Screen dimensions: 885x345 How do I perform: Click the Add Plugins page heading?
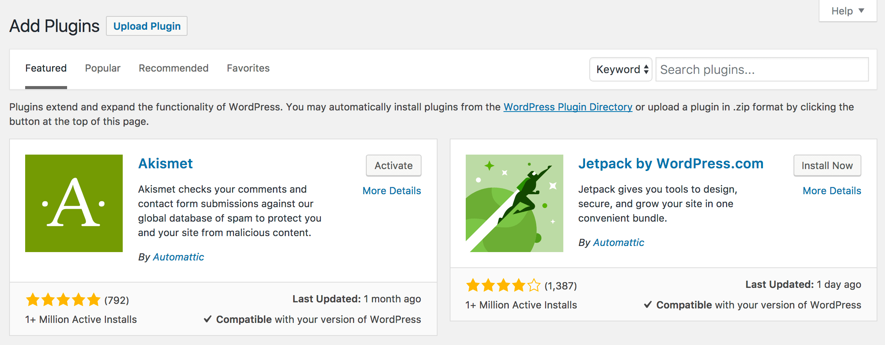tap(55, 26)
